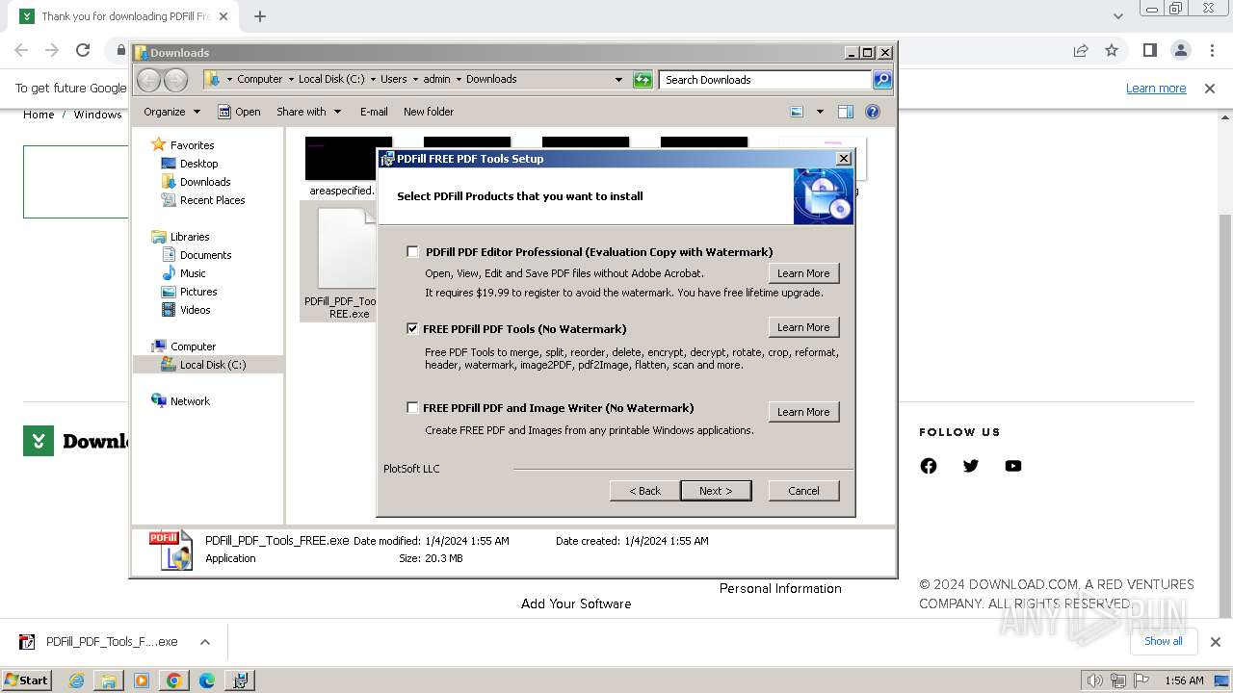Expand Share with menu
The height and width of the screenshot is (693, 1233).
[x=308, y=112]
